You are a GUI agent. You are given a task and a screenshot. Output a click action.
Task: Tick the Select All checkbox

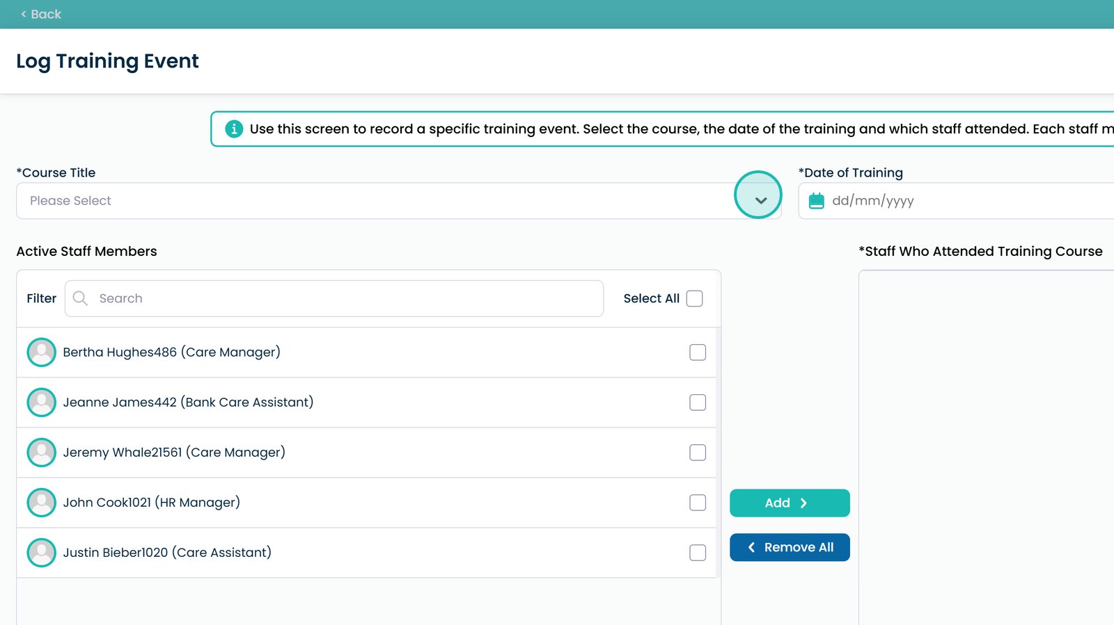point(694,298)
